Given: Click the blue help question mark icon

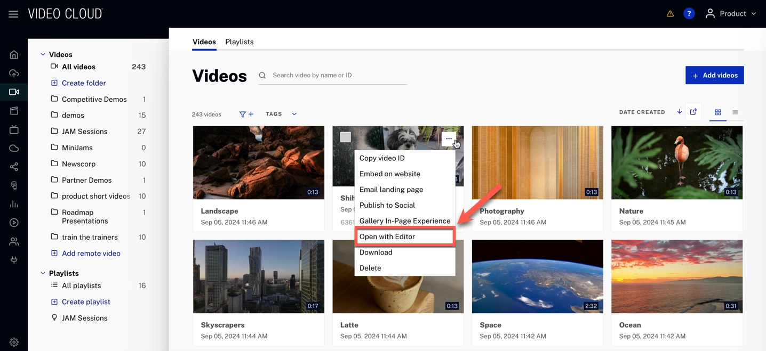Looking at the screenshot, I should [689, 14].
